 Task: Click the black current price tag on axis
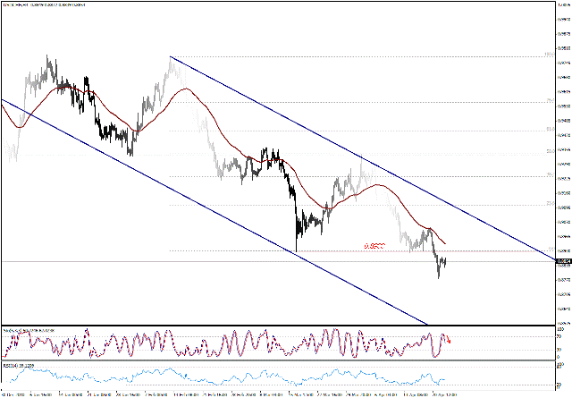pos(562,261)
